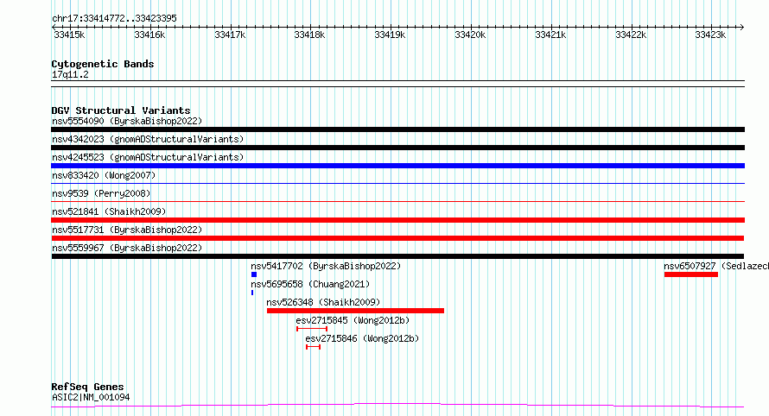Image resolution: width=769 pixels, height=416 pixels.
Task: Click black bar under nsv4342023
Action: click(x=397, y=148)
